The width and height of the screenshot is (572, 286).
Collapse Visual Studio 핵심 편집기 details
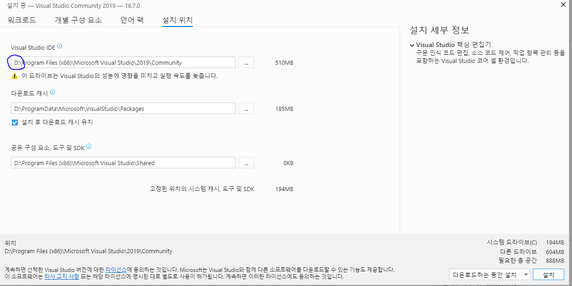[x=412, y=45]
